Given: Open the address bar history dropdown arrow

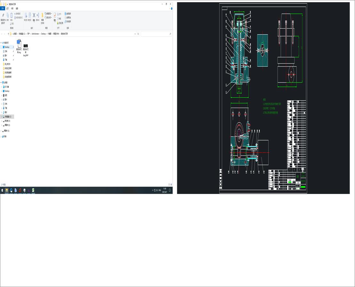Looking at the screenshot, I should coord(135,34).
